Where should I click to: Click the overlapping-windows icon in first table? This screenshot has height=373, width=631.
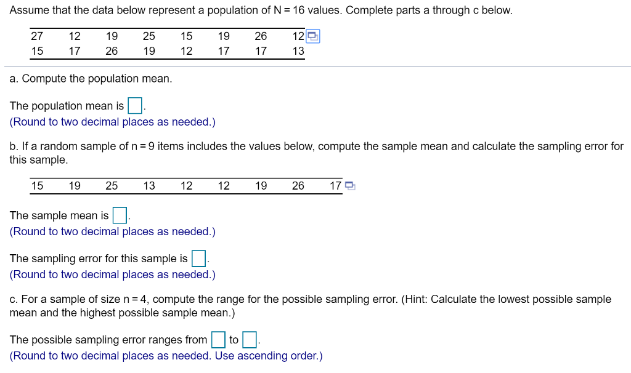tap(314, 36)
